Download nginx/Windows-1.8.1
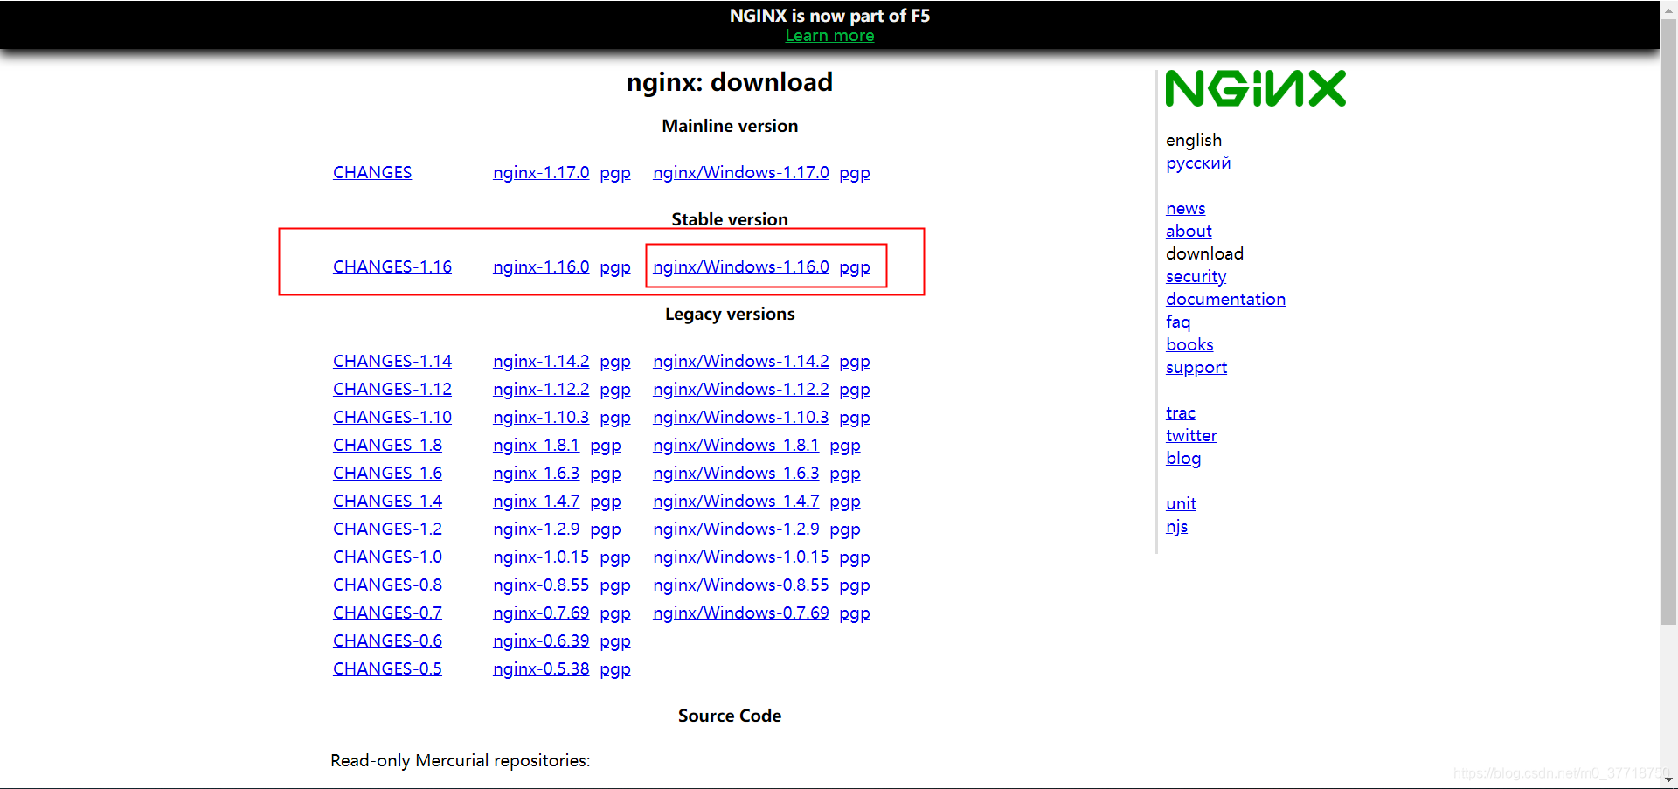The height and width of the screenshot is (789, 1678). click(736, 445)
